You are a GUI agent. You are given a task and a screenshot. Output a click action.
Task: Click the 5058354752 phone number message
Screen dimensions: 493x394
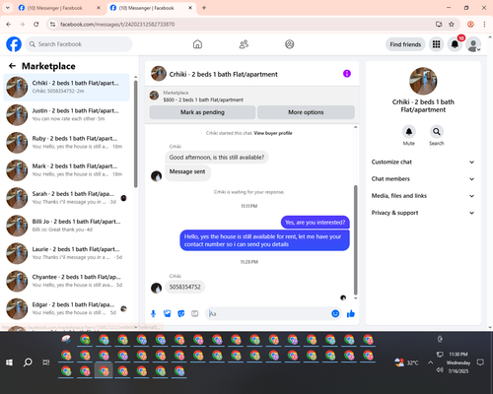coord(184,287)
